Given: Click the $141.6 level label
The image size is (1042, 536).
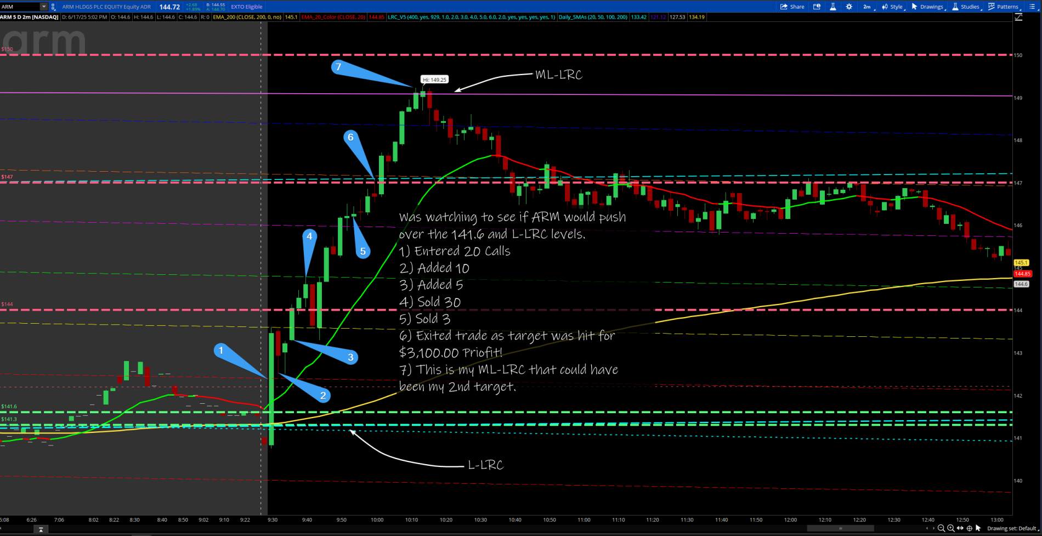Looking at the screenshot, I should click(x=9, y=407).
